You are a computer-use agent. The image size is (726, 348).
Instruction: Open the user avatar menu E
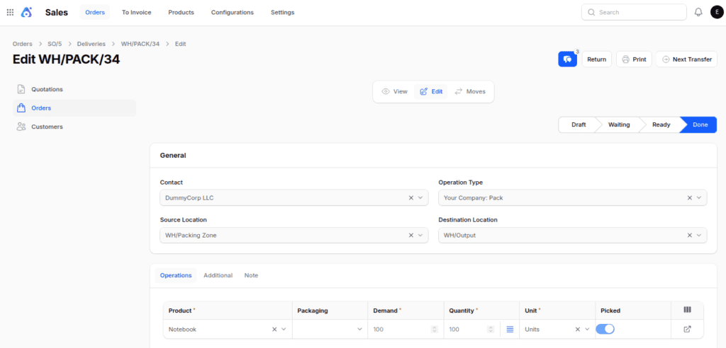716,13
